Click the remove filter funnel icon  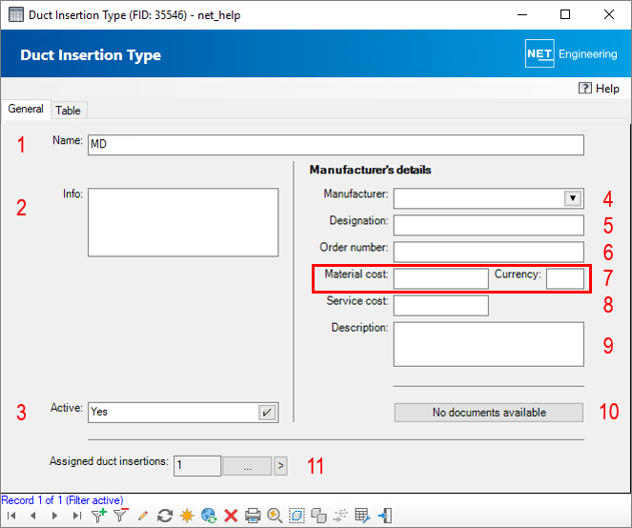[120, 516]
